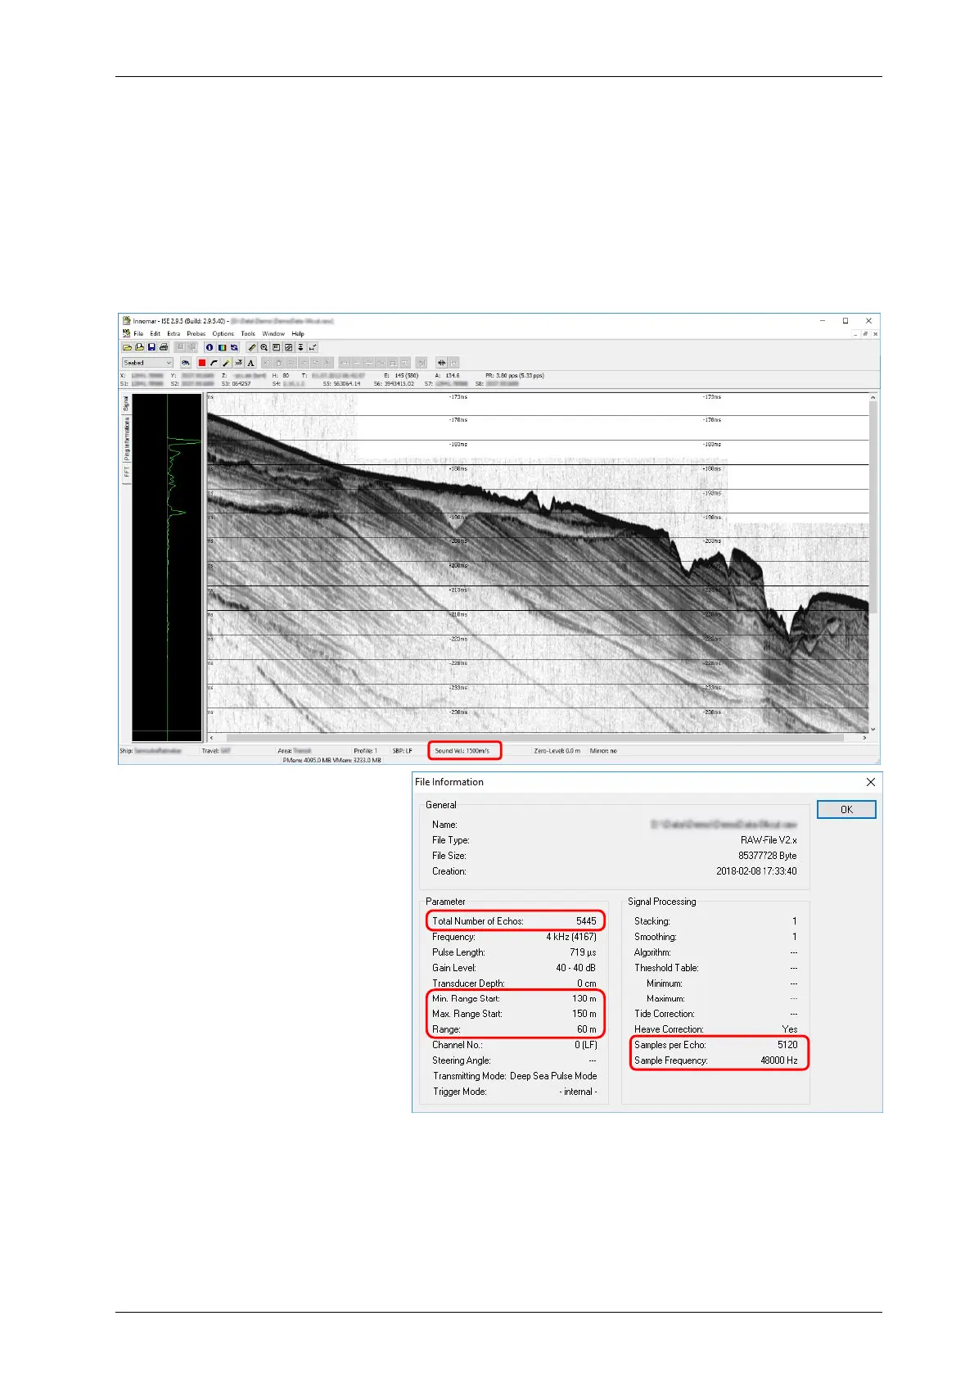
Task: Click the vertical scrollbar down arrow
Action: pos(873,729)
